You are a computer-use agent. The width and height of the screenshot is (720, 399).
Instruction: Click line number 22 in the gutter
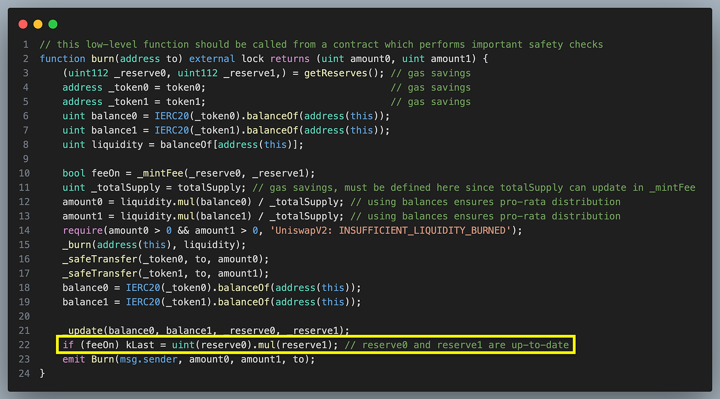[x=24, y=345]
